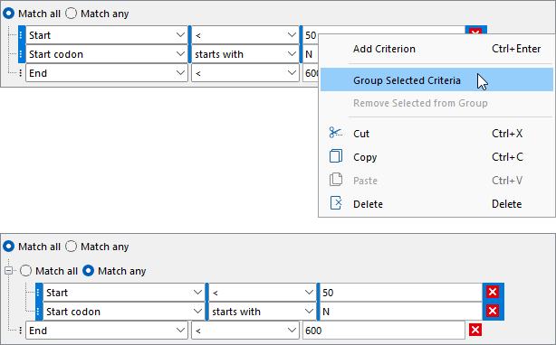Click Start codon row's value field in ungrouped panel

pyautogui.click(x=310, y=54)
